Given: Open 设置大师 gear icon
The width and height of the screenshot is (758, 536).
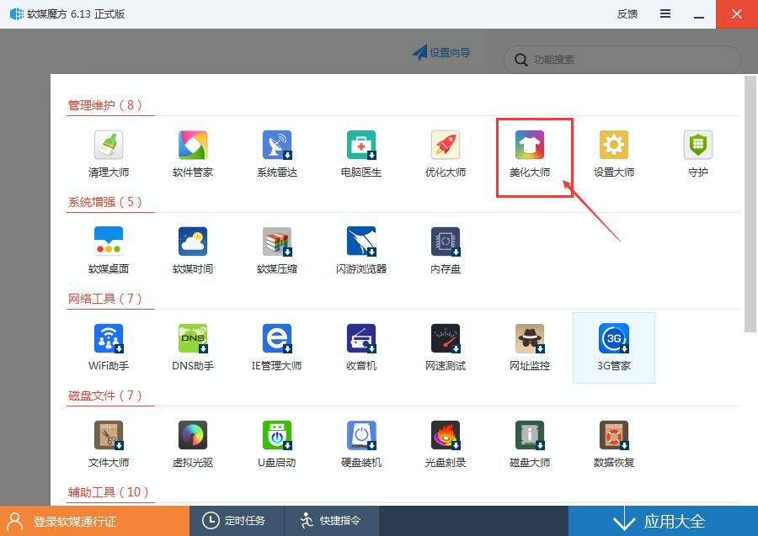Looking at the screenshot, I should (x=613, y=153).
